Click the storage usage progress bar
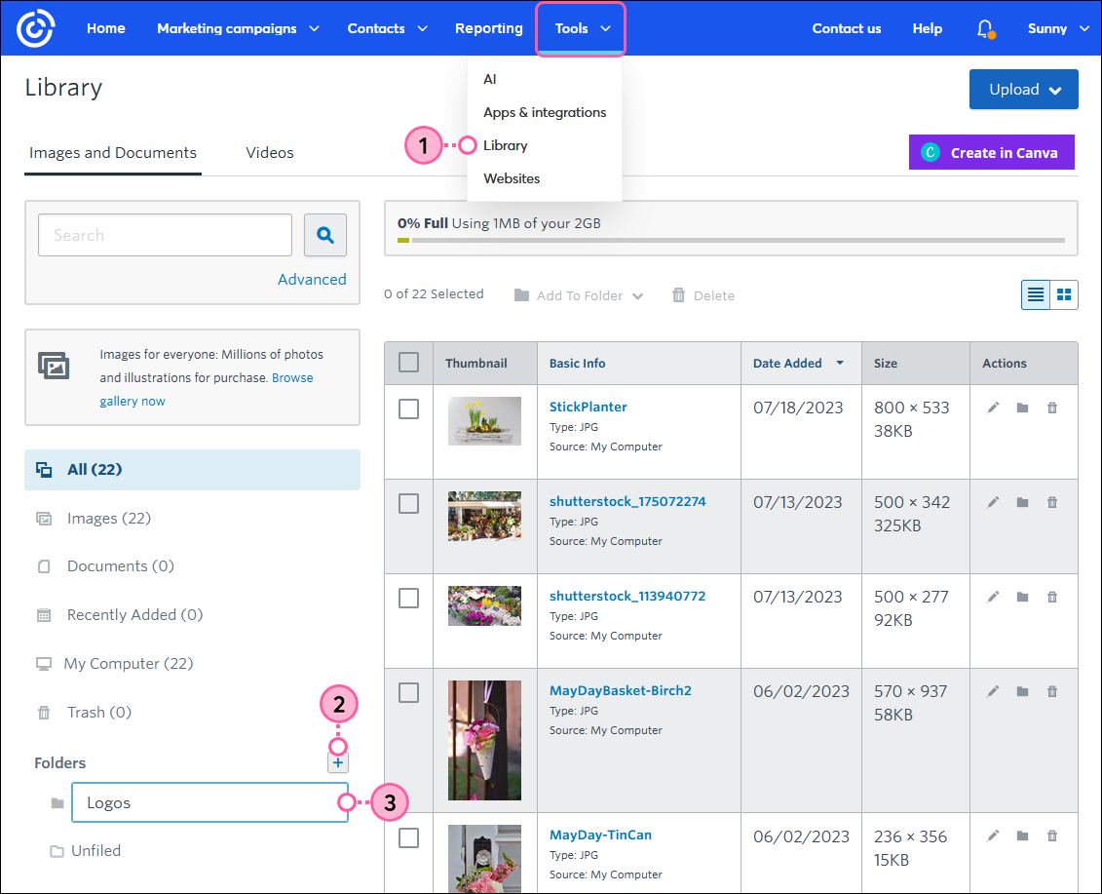The image size is (1102, 894). pyautogui.click(x=731, y=241)
